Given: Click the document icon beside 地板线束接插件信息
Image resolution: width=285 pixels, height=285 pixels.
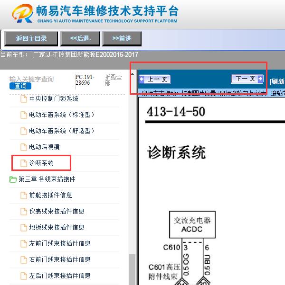Looking at the screenshot, I should tap(24, 228).
